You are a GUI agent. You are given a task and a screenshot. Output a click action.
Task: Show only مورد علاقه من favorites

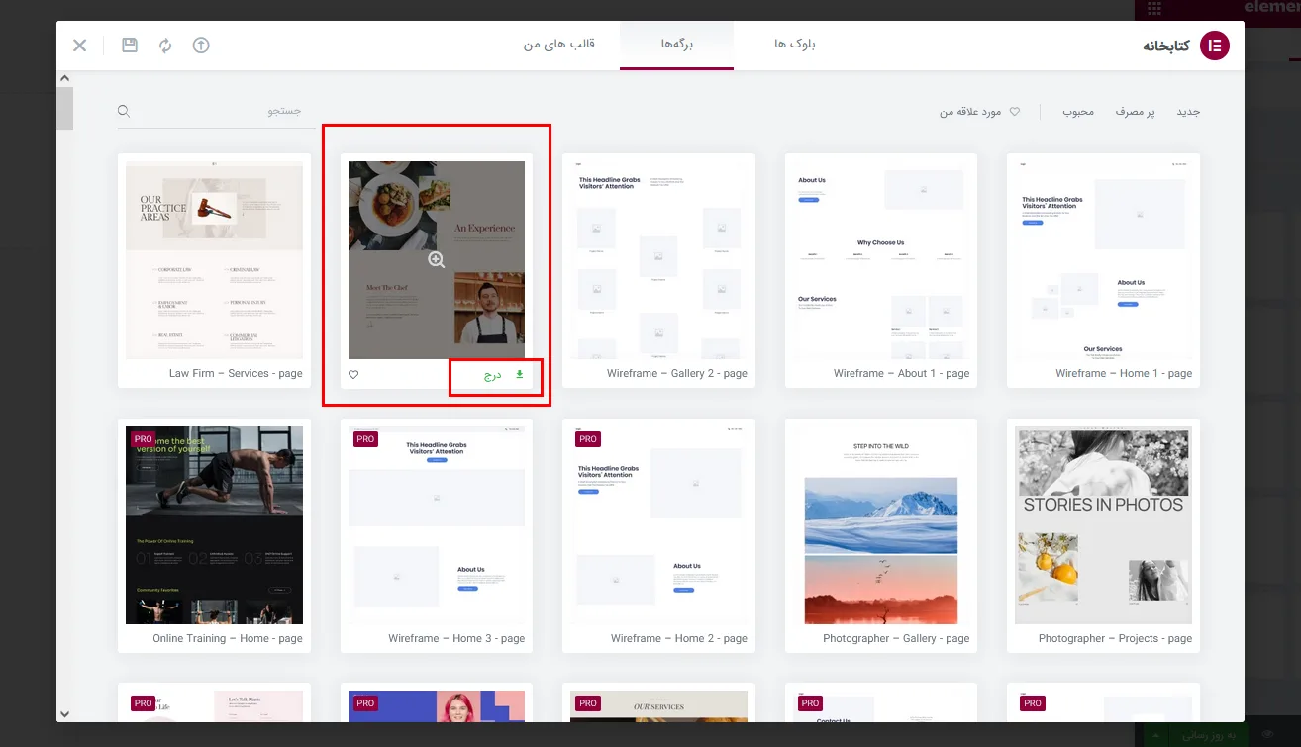pyautogui.click(x=979, y=112)
